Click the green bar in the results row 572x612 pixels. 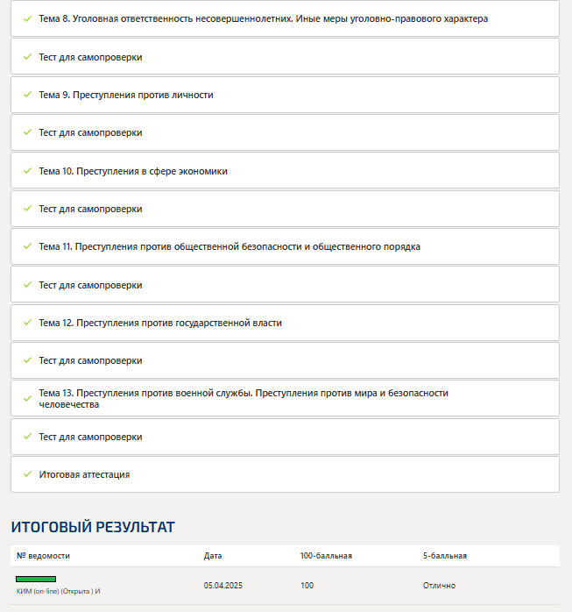click(x=36, y=579)
